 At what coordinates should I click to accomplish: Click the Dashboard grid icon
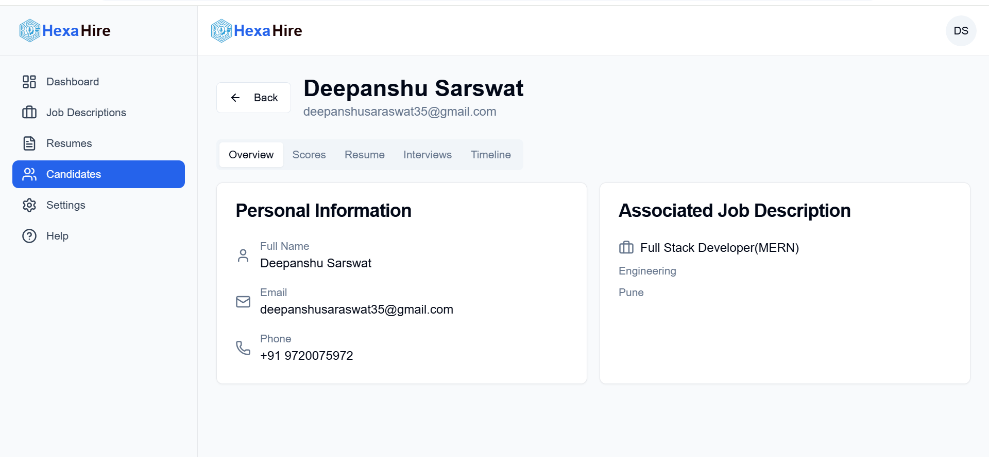click(x=29, y=82)
